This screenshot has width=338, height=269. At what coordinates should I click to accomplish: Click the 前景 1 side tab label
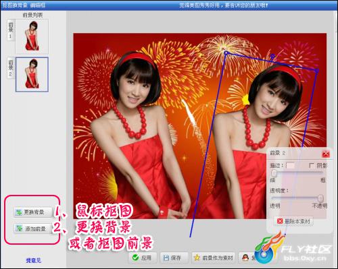tap(11, 30)
